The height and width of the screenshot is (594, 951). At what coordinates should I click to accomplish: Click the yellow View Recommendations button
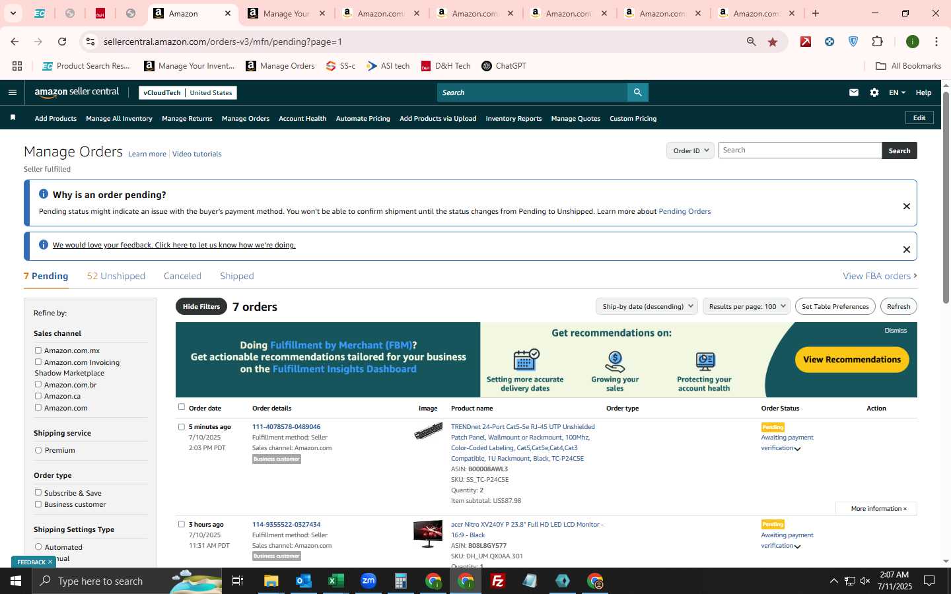click(x=852, y=360)
